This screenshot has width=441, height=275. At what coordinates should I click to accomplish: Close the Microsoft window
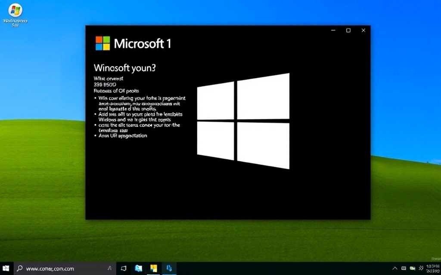(363, 31)
